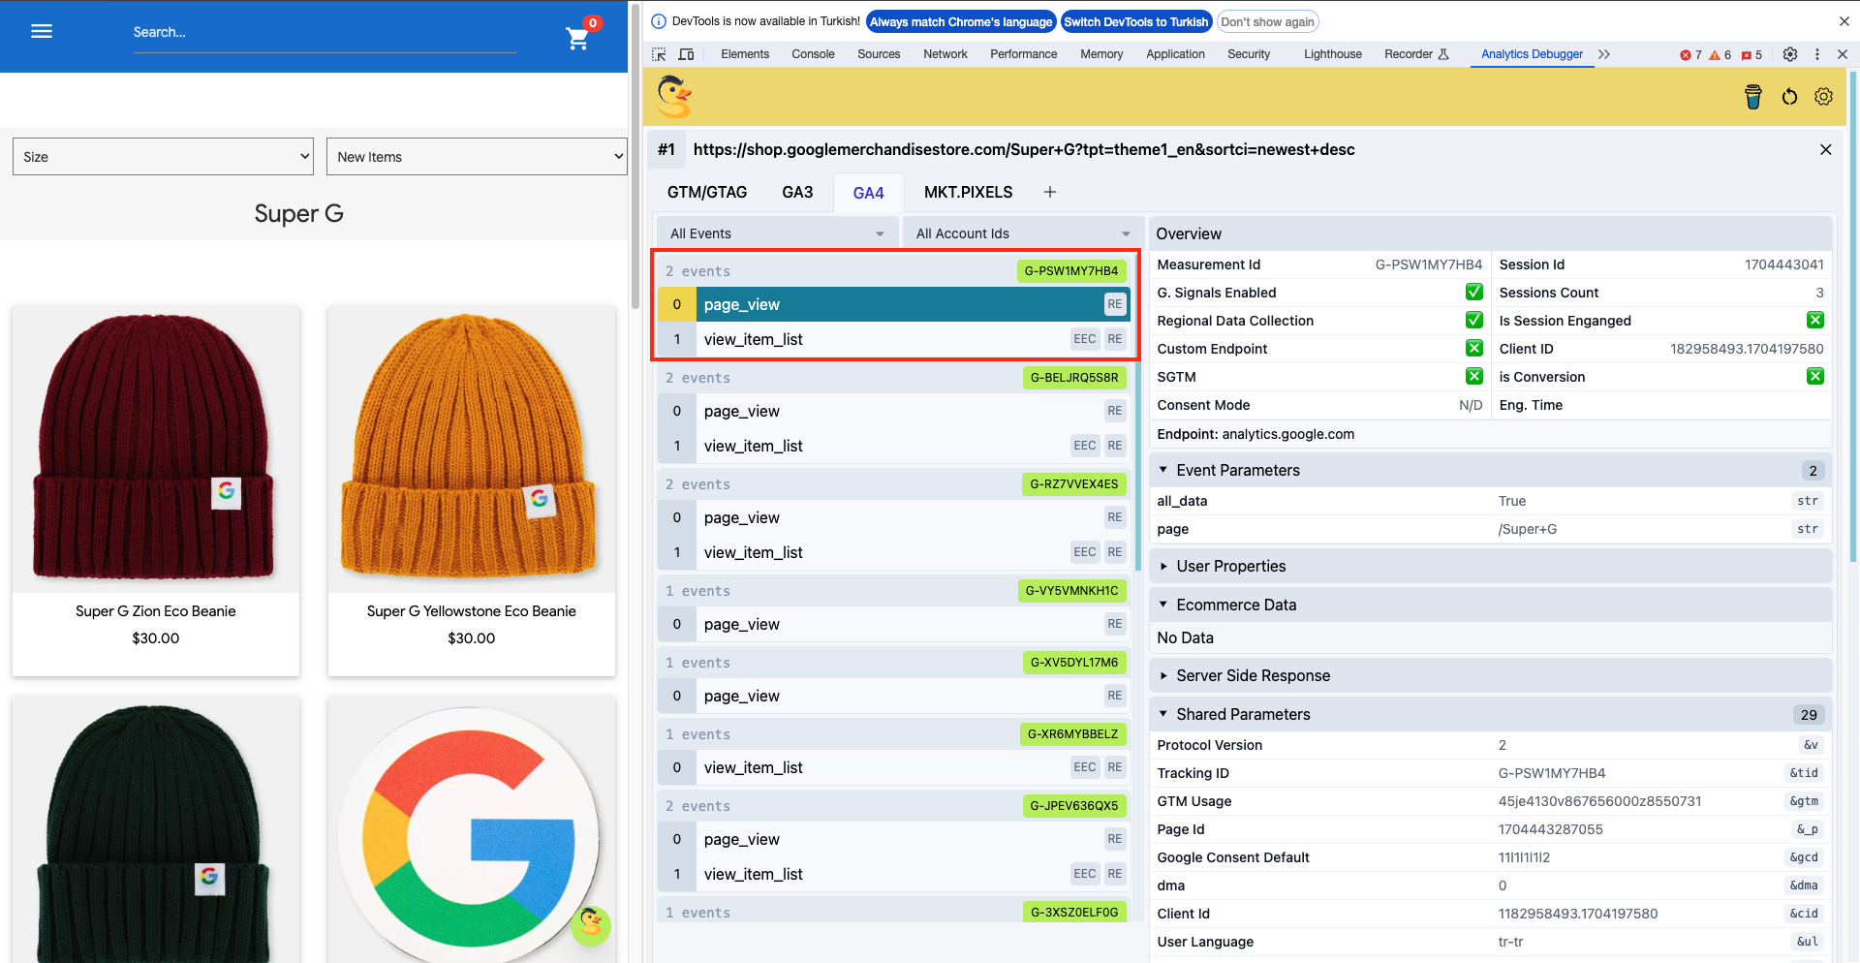
Task: Open the Lighthouse tab
Action: (1332, 54)
